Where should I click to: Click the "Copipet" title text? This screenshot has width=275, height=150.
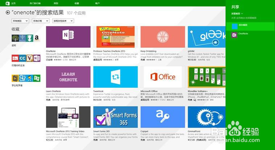point(144,131)
